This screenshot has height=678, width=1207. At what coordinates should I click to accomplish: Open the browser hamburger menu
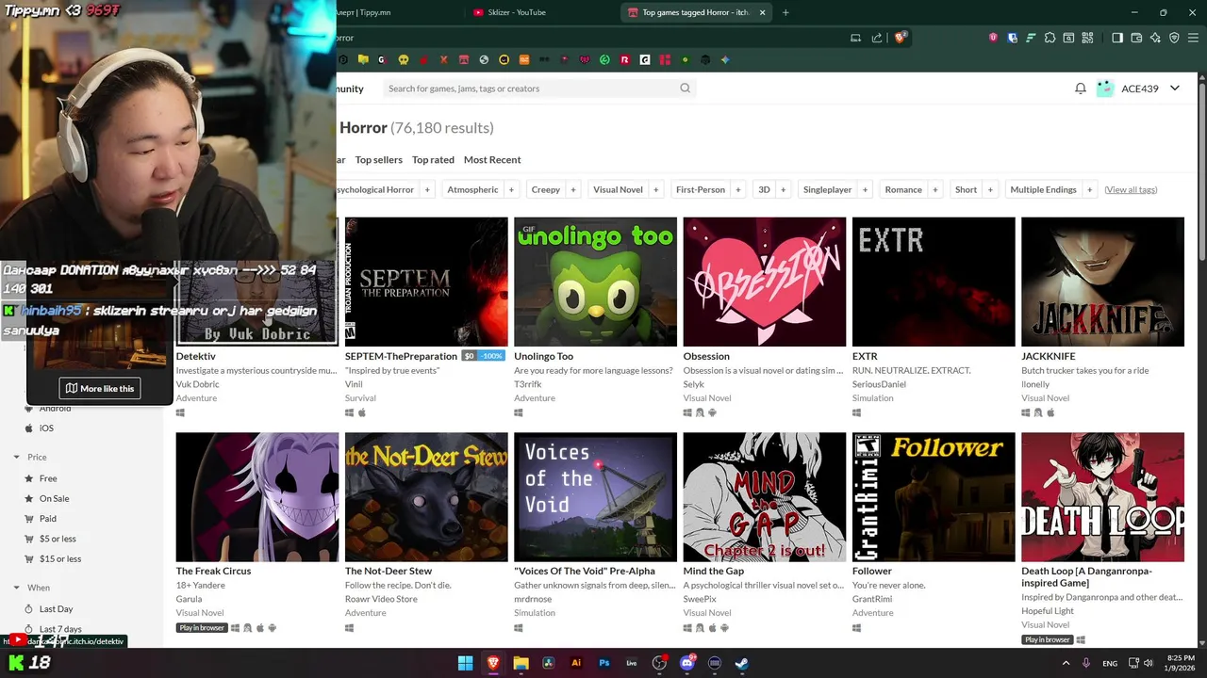point(1193,38)
